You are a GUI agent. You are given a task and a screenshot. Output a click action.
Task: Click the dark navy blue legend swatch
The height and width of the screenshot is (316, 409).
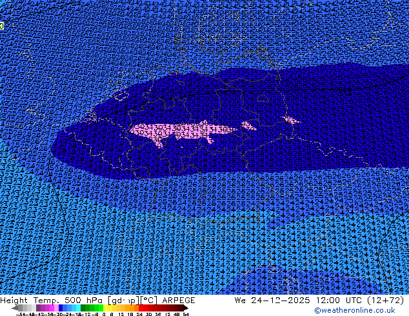pos(61,308)
